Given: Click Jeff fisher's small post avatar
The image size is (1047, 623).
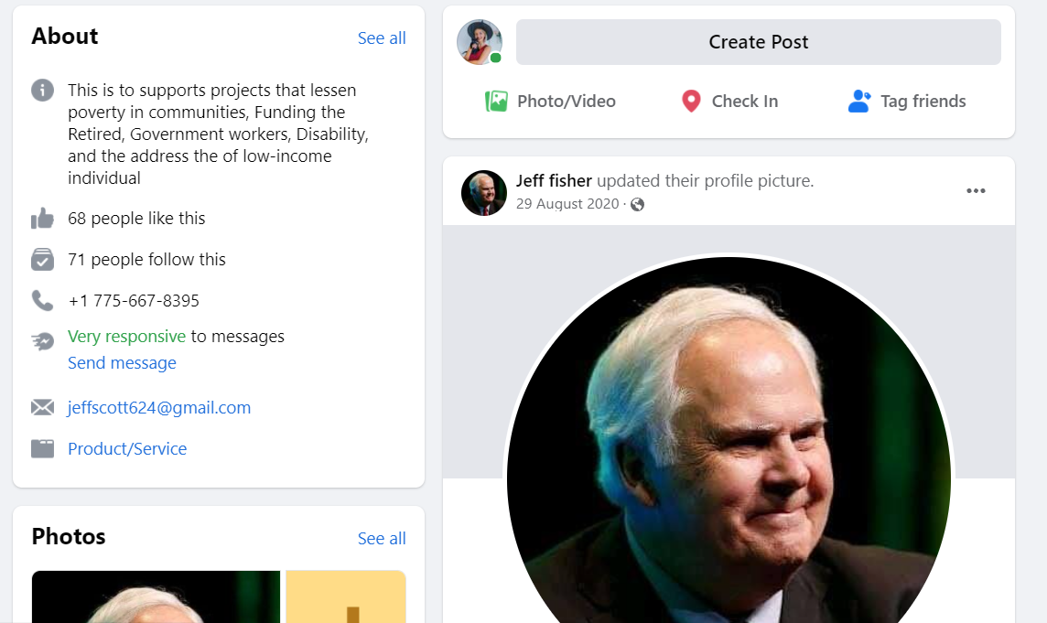Looking at the screenshot, I should (x=484, y=193).
